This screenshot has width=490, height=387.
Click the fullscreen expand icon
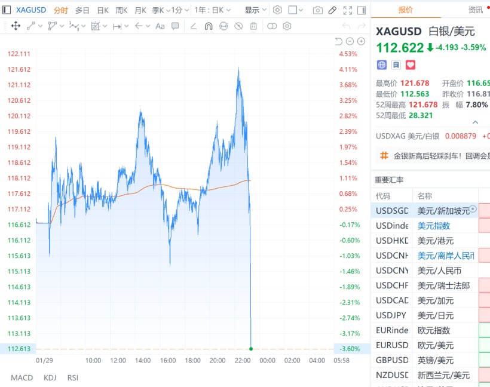point(348,10)
